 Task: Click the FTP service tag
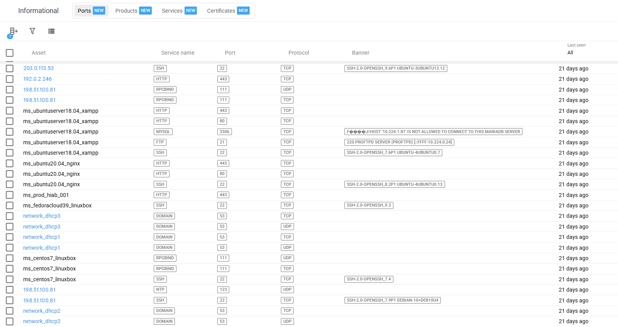pos(160,142)
